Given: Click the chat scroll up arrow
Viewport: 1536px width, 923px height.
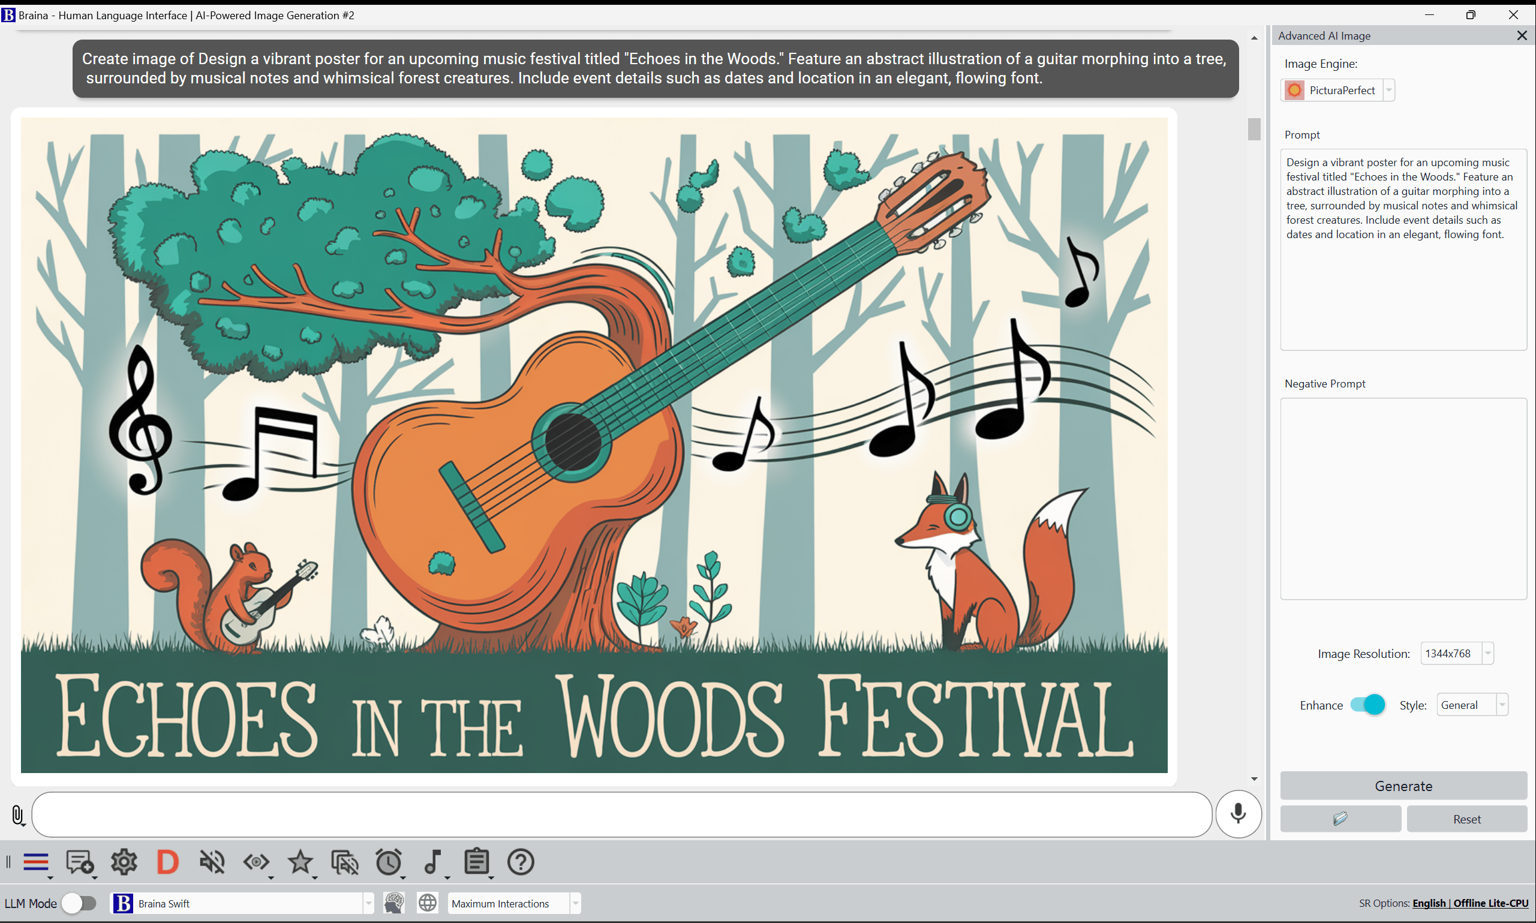Looking at the screenshot, I should [x=1254, y=38].
